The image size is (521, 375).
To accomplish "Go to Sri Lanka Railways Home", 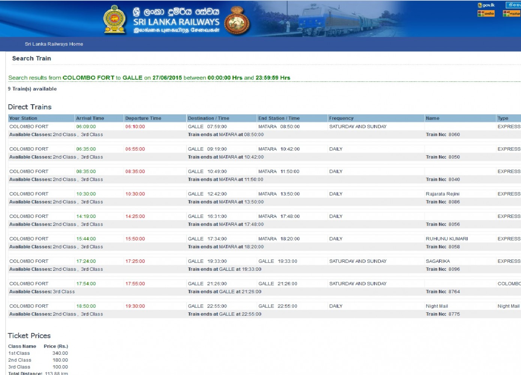I will (54, 44).
